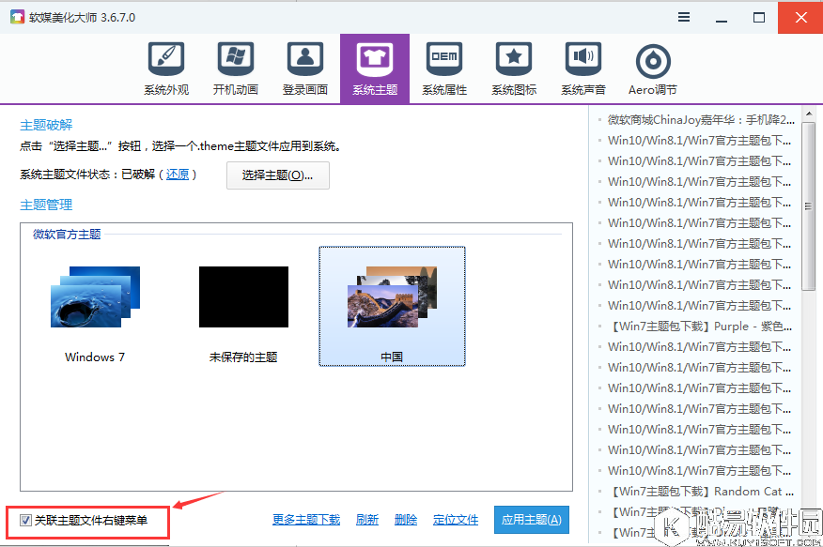Select the 系统图标 (System Icons) tool

click(x=513, y=66)
